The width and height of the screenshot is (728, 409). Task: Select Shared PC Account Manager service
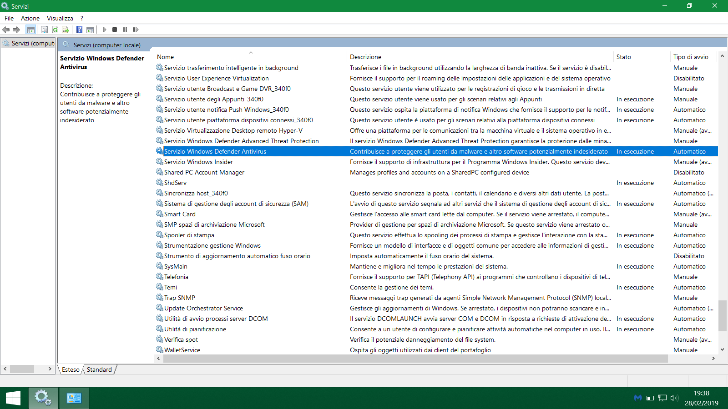click(436, 172)
